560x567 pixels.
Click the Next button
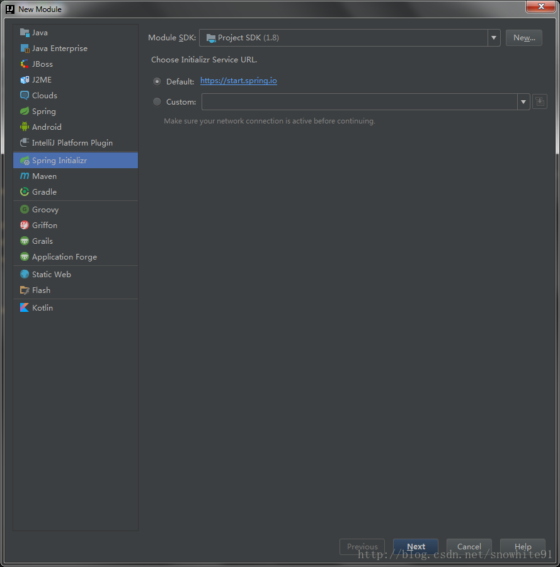pyautogui.click(x=416, y=546)
